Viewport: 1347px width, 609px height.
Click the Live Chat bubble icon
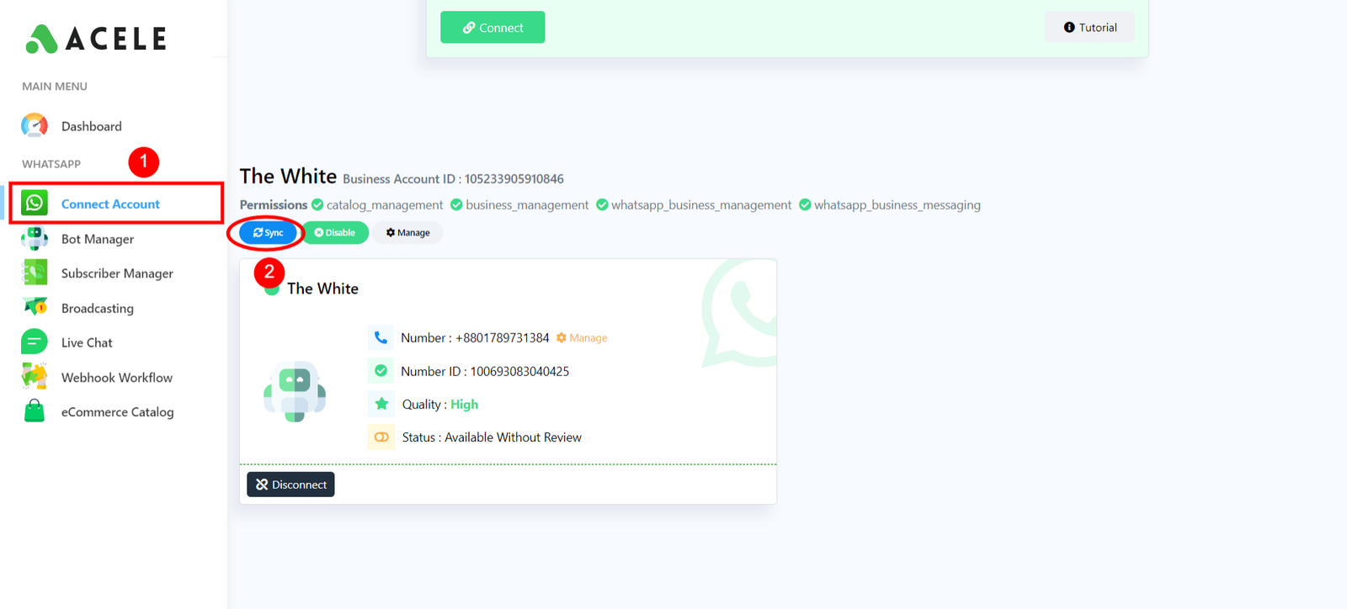(x=35, y=342)
